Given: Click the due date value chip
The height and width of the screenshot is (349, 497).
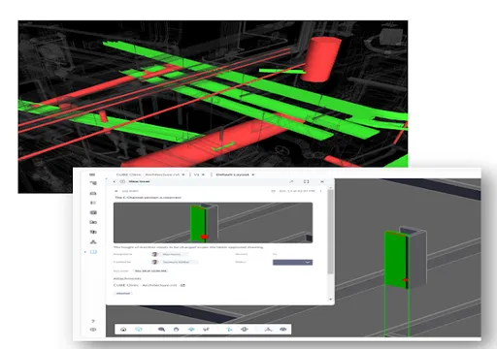Looking at the screenshot, I should coord(150,270).
